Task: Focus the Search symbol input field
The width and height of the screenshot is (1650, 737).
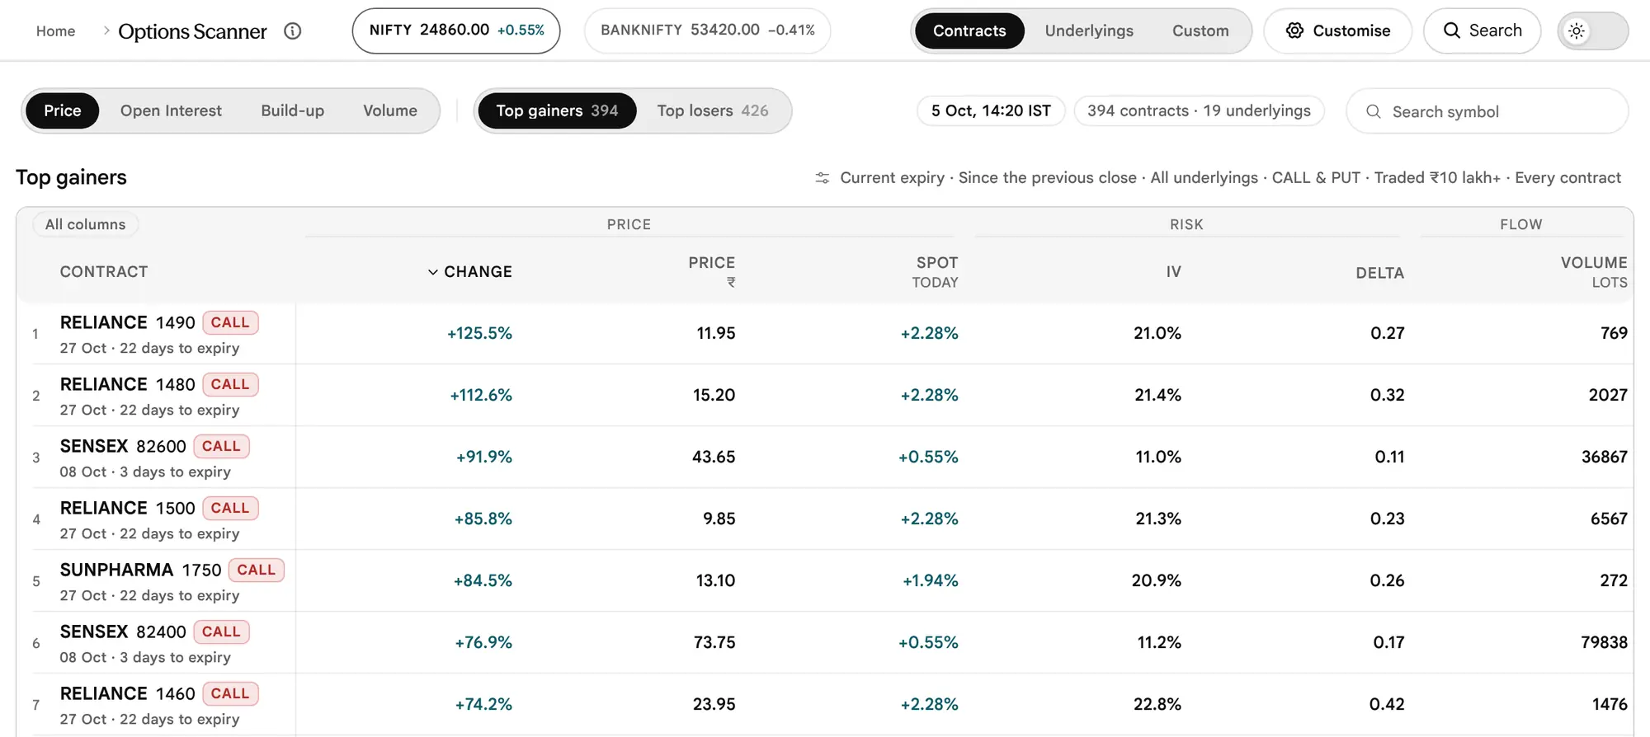Action: click(1487, 111)
